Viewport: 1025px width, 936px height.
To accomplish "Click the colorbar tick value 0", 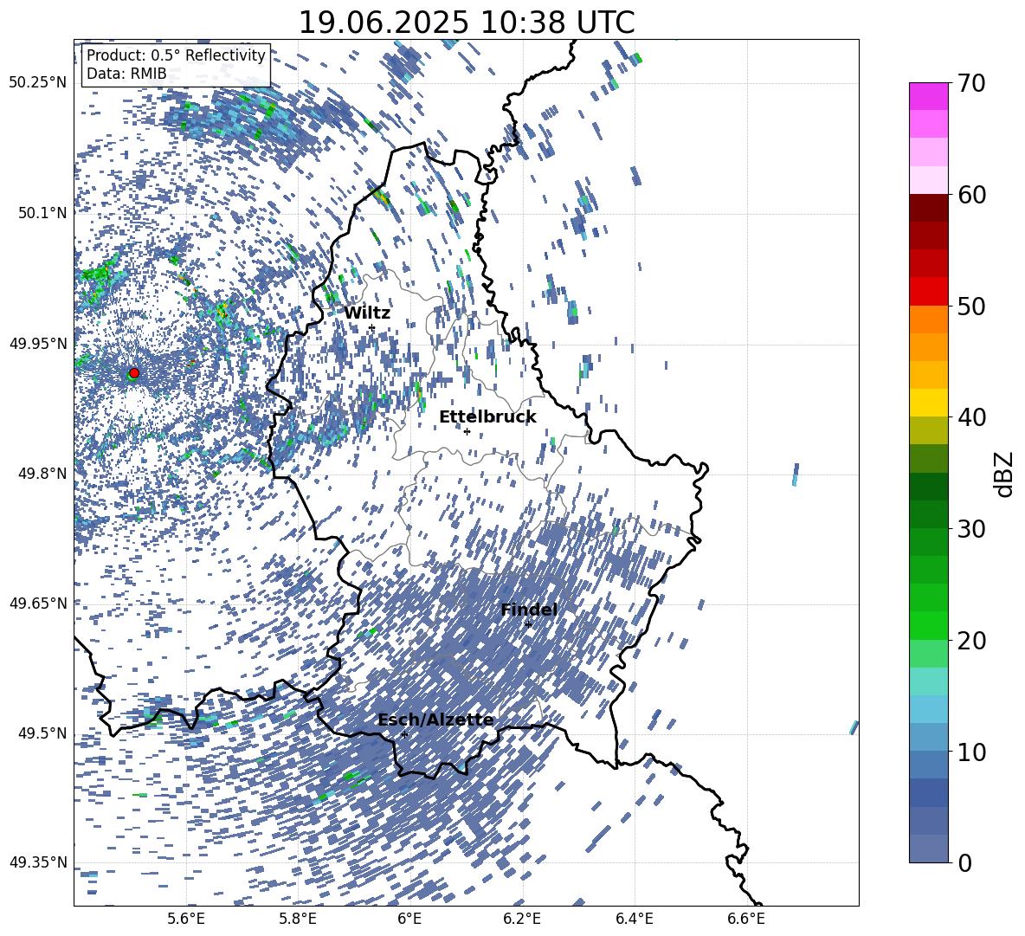I will (964, 862).
